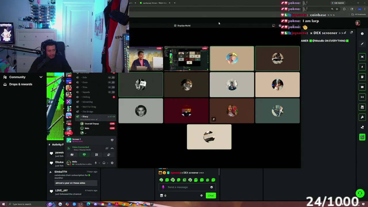Open Set a channel status under Stacy

89,119
